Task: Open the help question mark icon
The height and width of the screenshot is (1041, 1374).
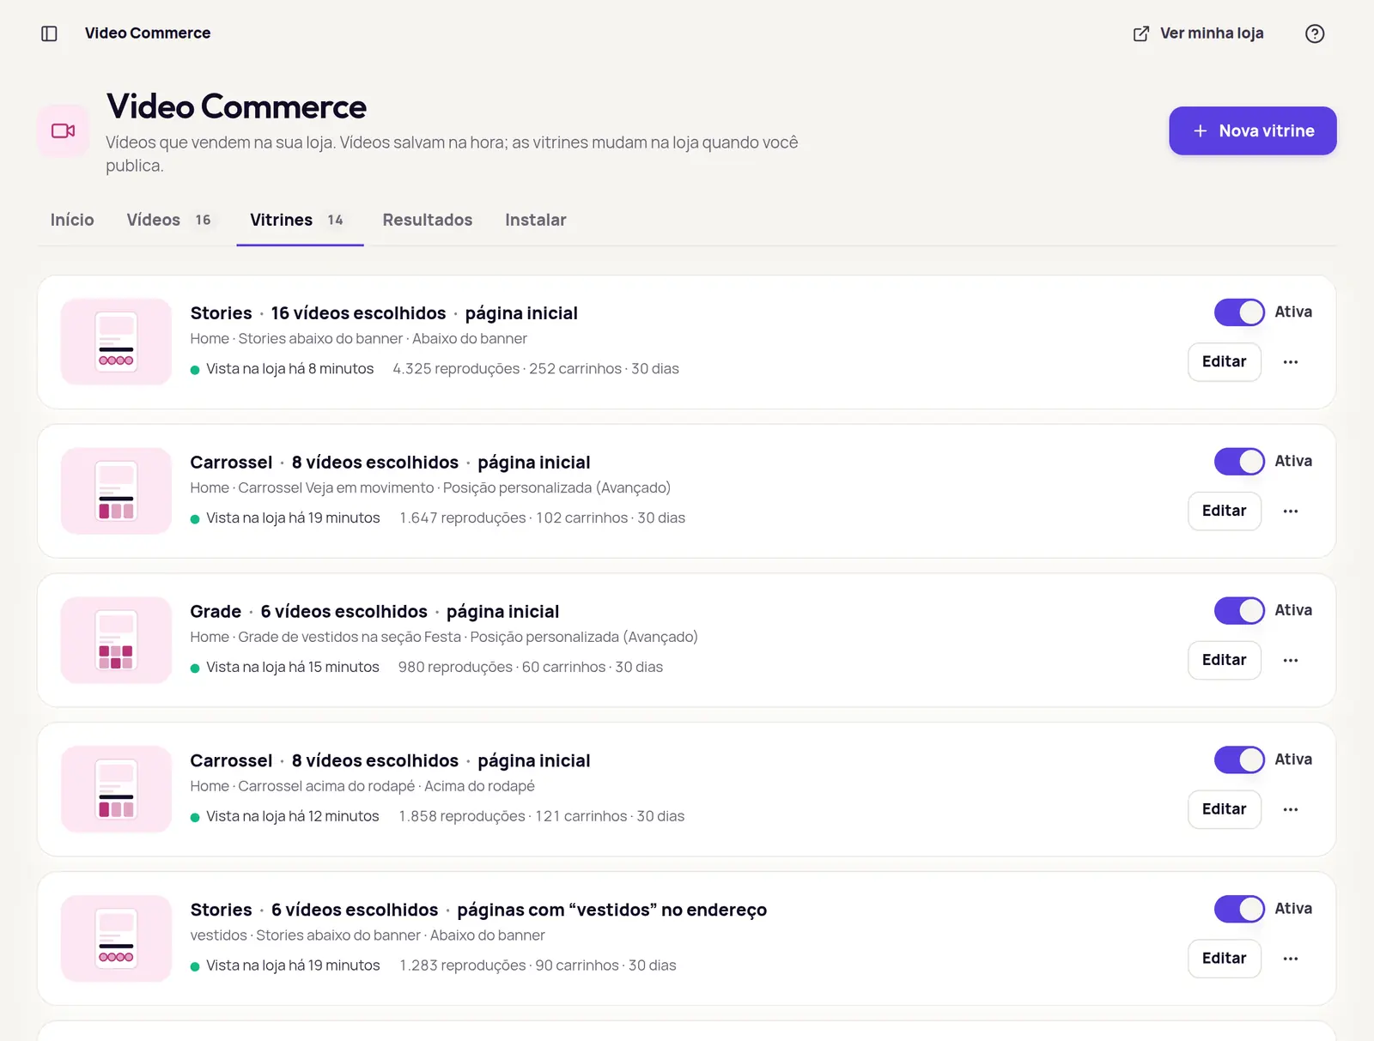Action: point(1314,33)
